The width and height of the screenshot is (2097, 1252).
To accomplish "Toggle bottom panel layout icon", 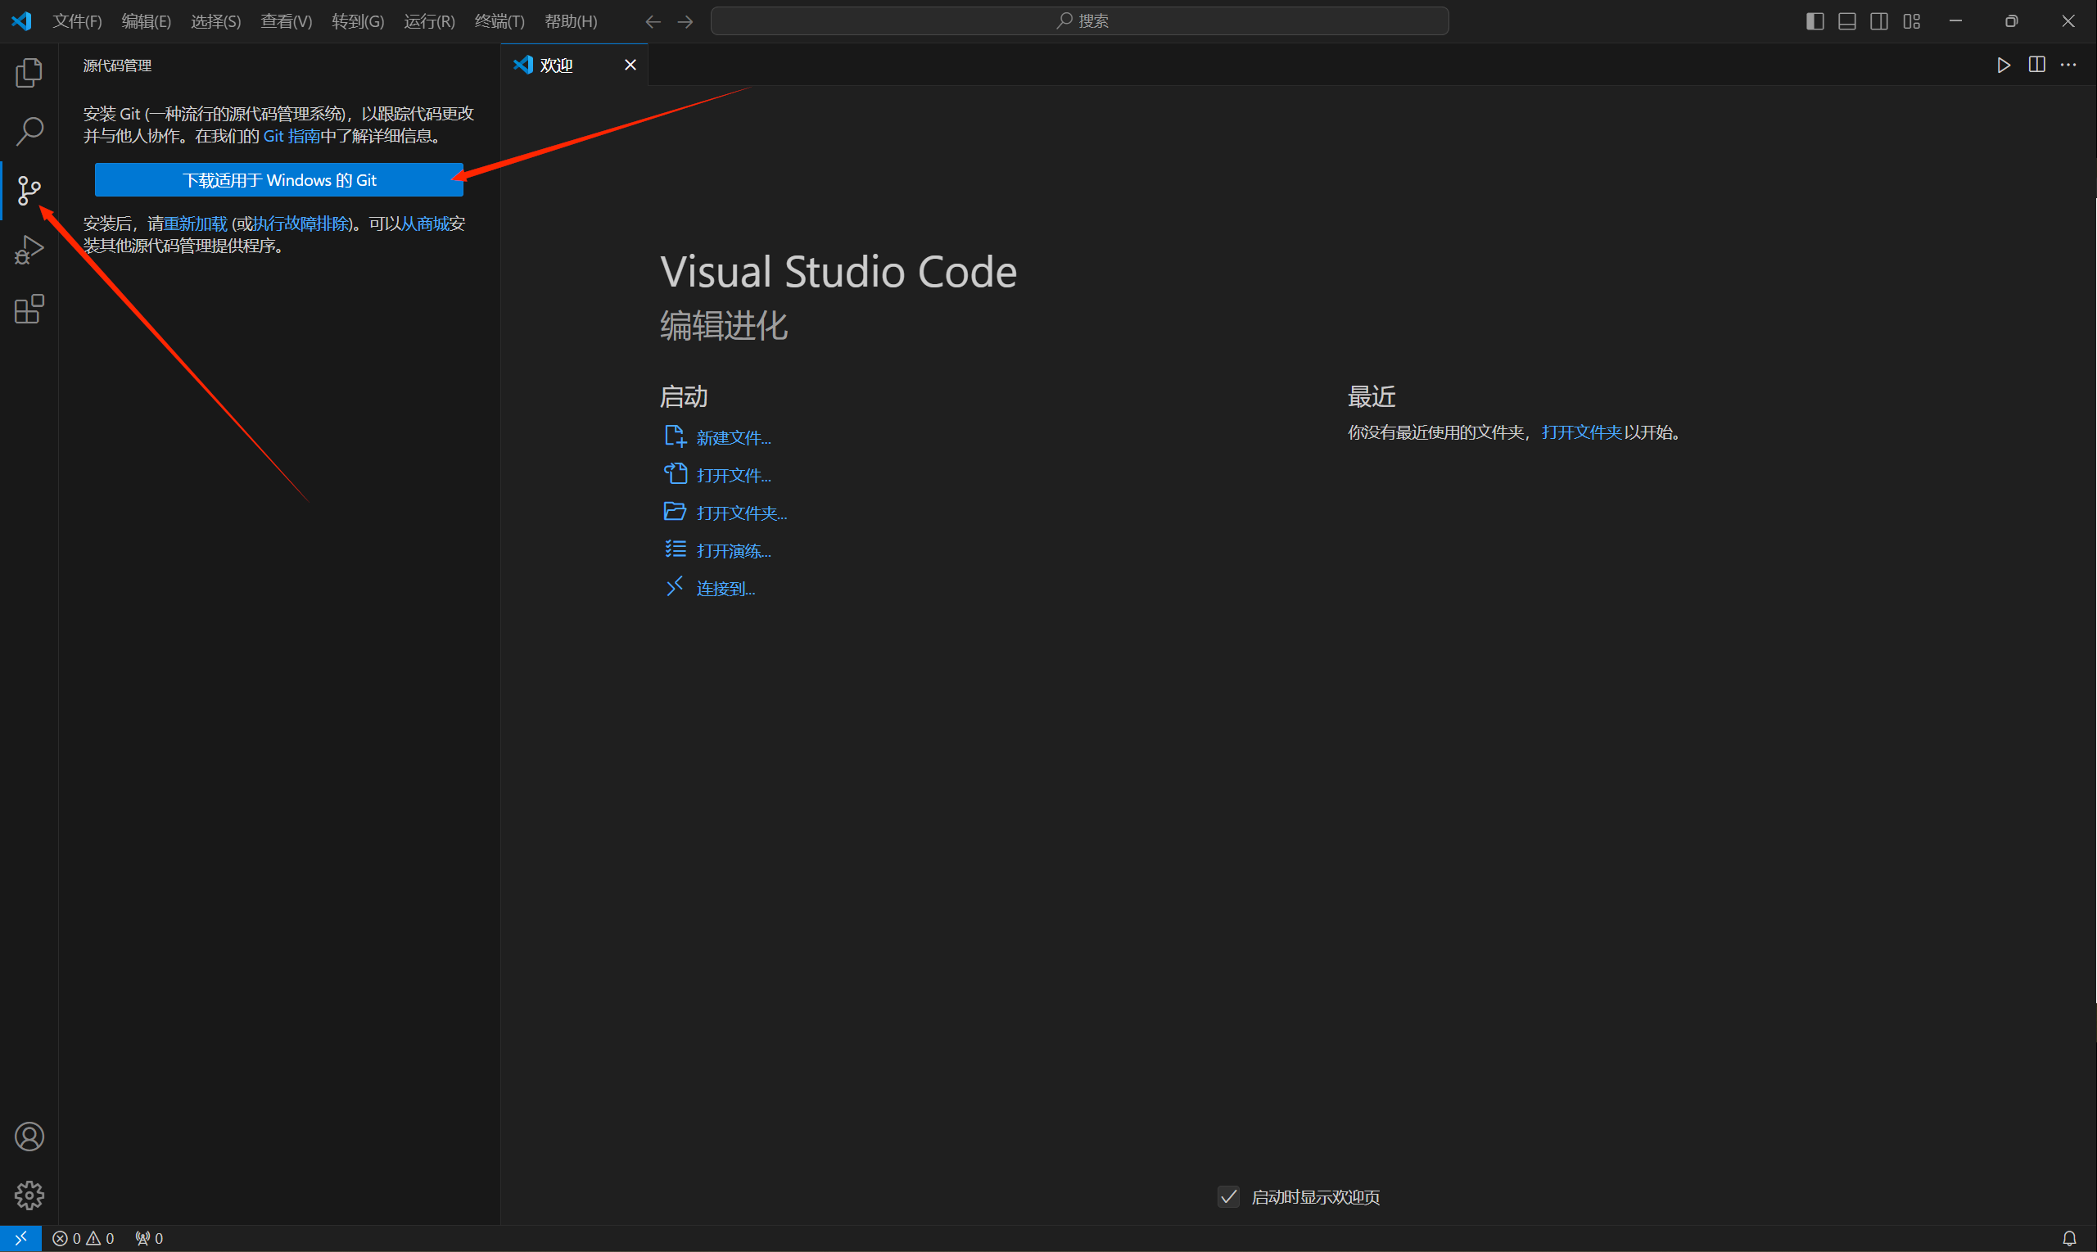I will (1847, 21).
